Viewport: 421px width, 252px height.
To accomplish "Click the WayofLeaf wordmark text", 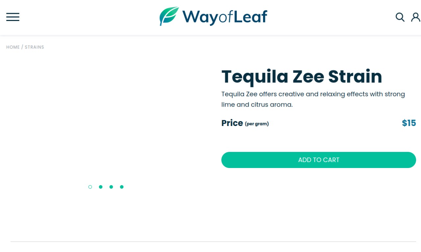I will pyautogui.click(x=225, y=17).
